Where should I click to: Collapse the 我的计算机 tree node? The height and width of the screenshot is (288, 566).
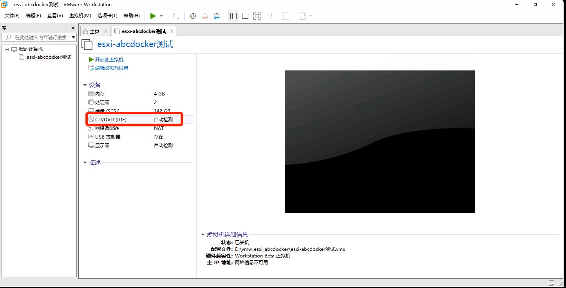(7, 49)
